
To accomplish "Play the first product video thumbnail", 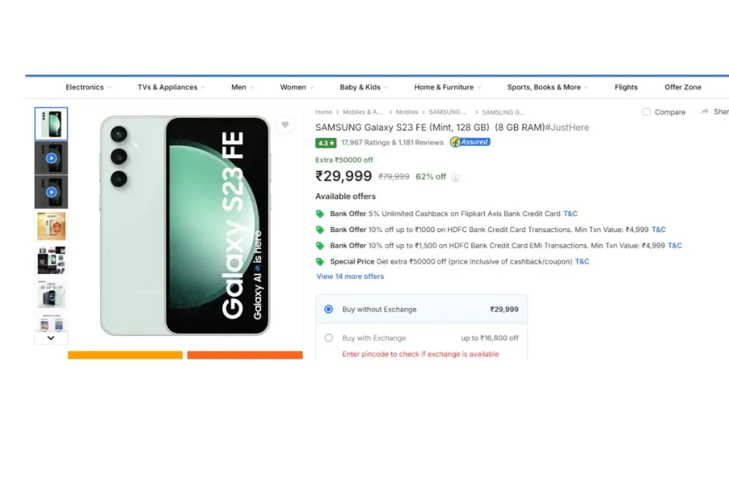I will [51, 158].
